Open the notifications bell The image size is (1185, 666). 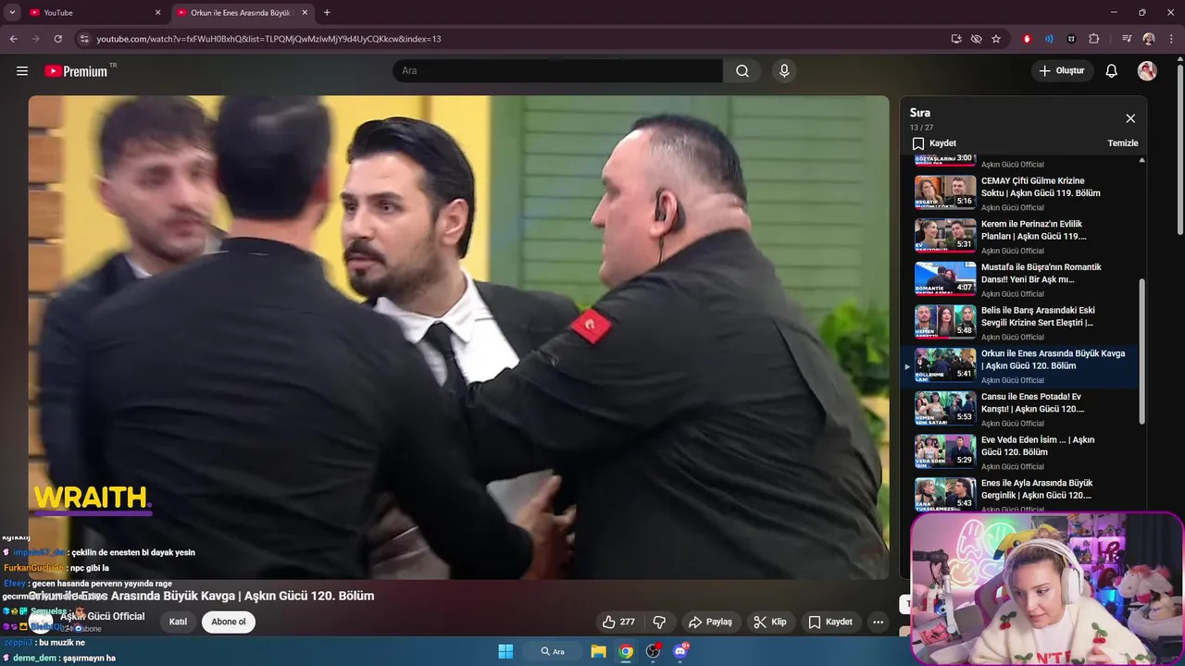tap(1112, 71)
